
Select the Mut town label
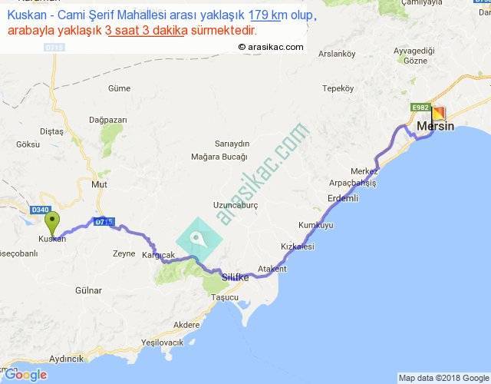[x=99, y=184]
